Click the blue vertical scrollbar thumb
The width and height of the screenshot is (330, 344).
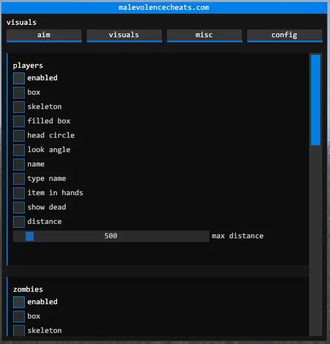click(x=316, y=100)
